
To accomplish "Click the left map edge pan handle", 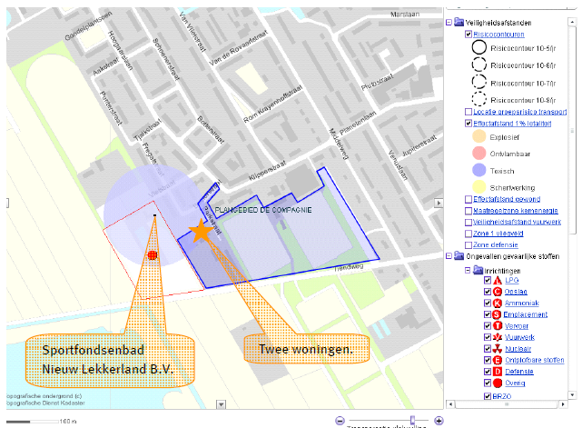I will click(x=7, y=203).
